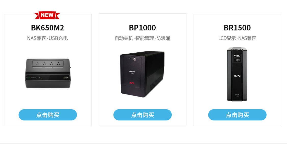This screenshot has width=287, height=144.
Task: Click 点击购买 under BK650M2
Action: click(48, 115)
